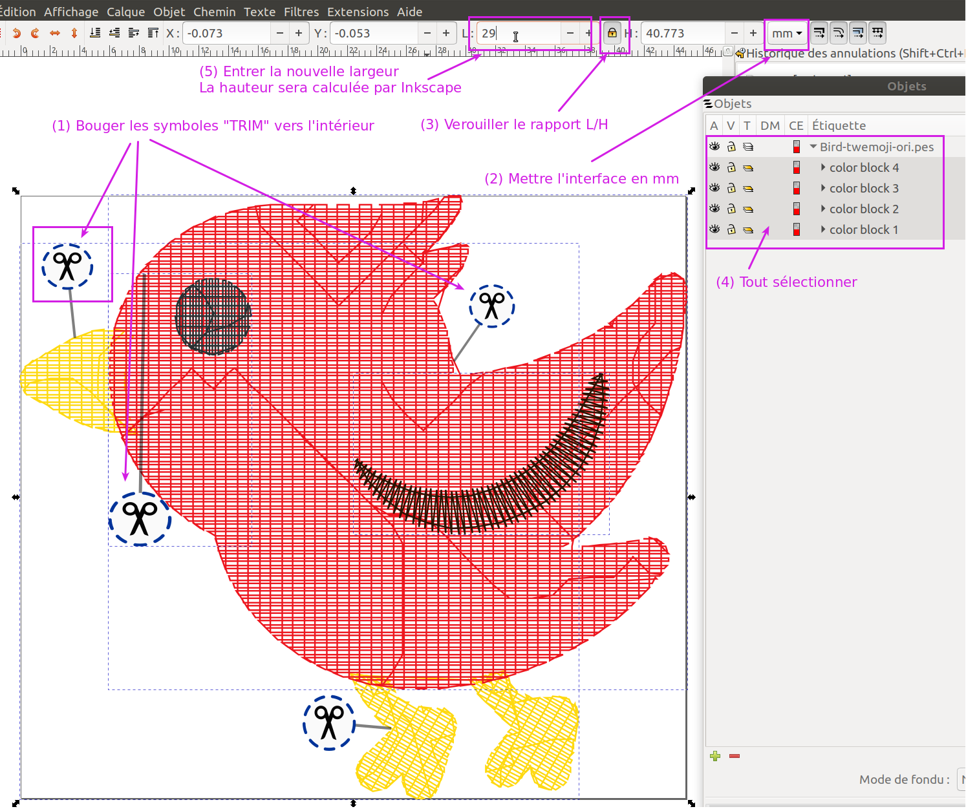This screenshot has width=966, height=809.
Task: Increase height H with plus button
Action: pyautogui.click(x=753, y=33)
